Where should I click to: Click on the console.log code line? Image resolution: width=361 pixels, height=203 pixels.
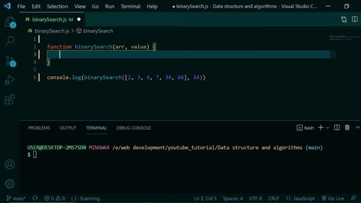[126, 77]
